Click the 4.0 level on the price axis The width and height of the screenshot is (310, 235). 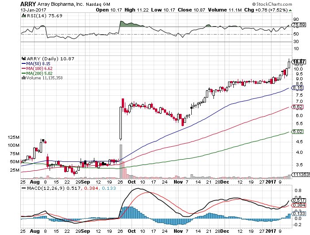[x=298, y=153]
